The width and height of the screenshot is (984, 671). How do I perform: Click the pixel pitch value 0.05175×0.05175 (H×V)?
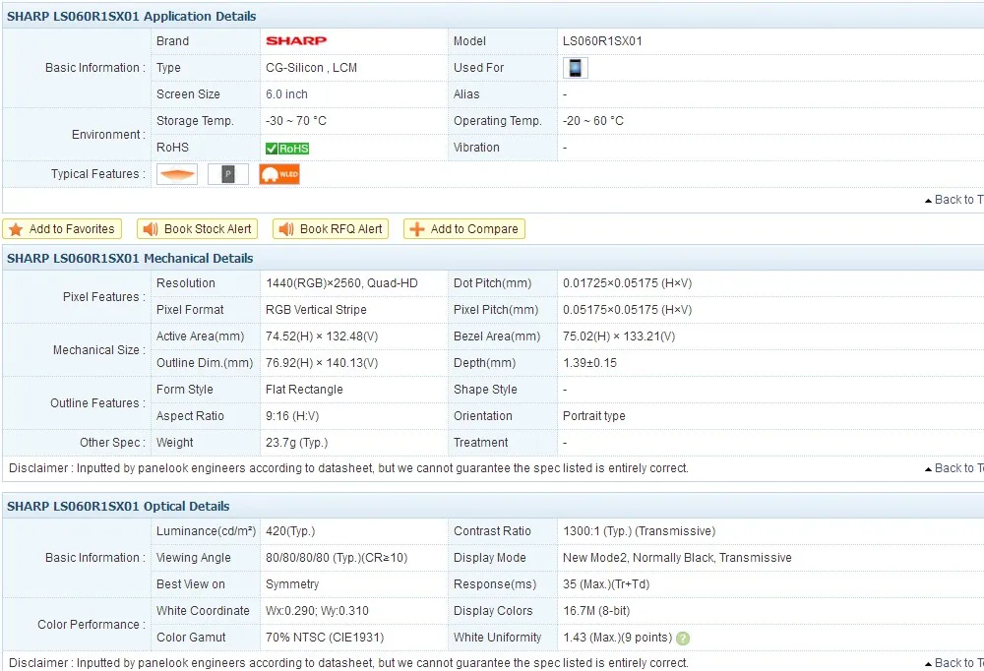tap(628, 310)
